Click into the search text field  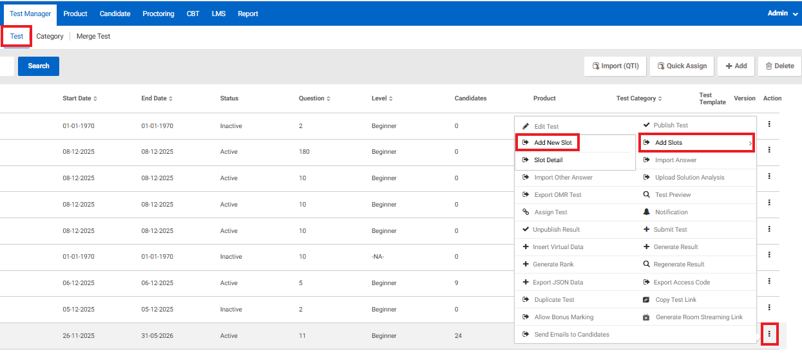tap(6, 66)
